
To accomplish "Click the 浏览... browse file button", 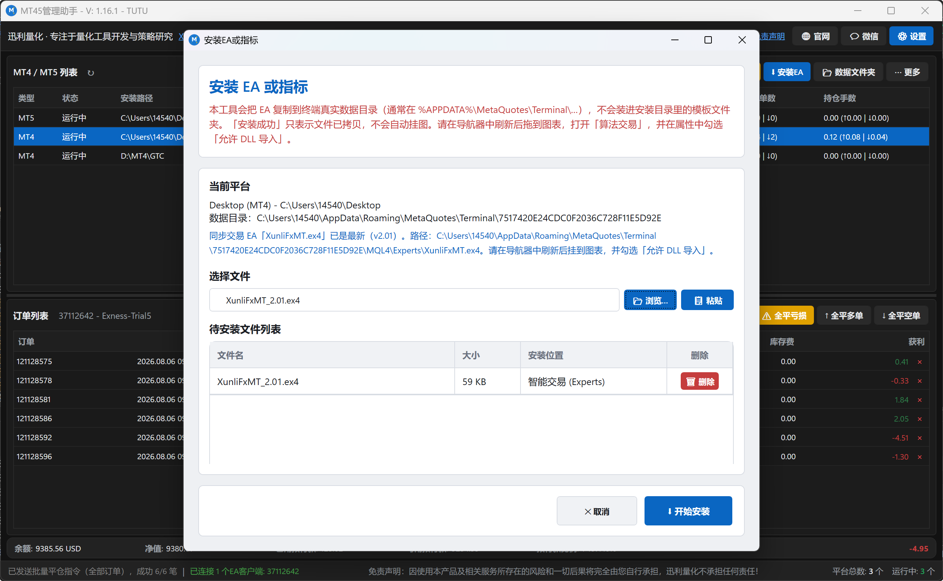I will (x=650, y=300).
